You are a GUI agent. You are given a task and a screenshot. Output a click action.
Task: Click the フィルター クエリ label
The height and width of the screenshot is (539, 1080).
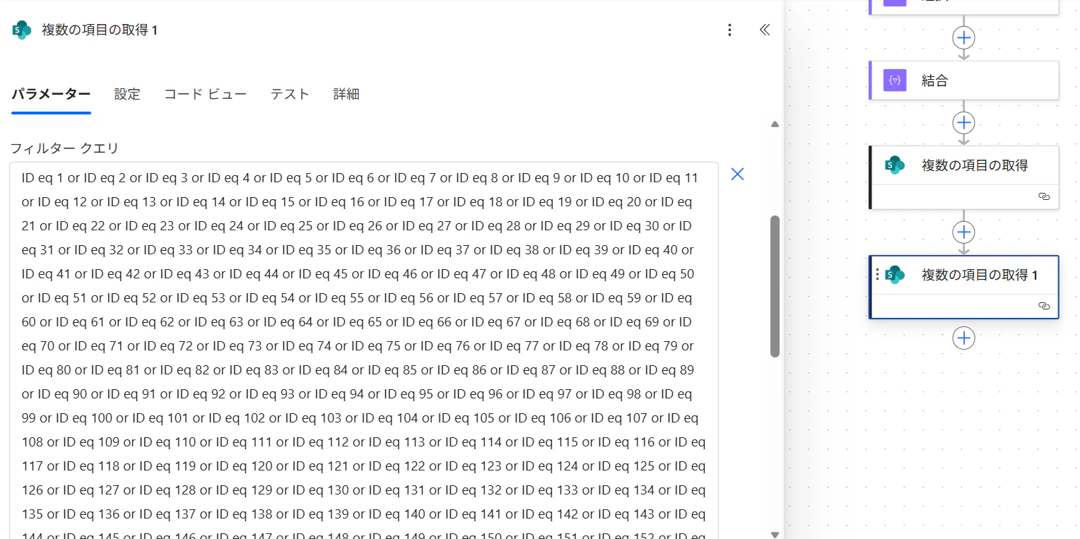(x=64, y=148)
